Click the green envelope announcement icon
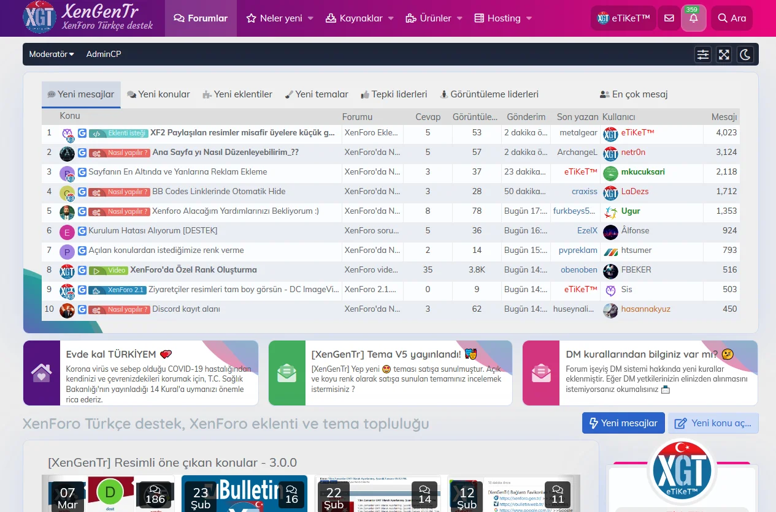This screenshot has width=776, height=512. click(287, 373)
